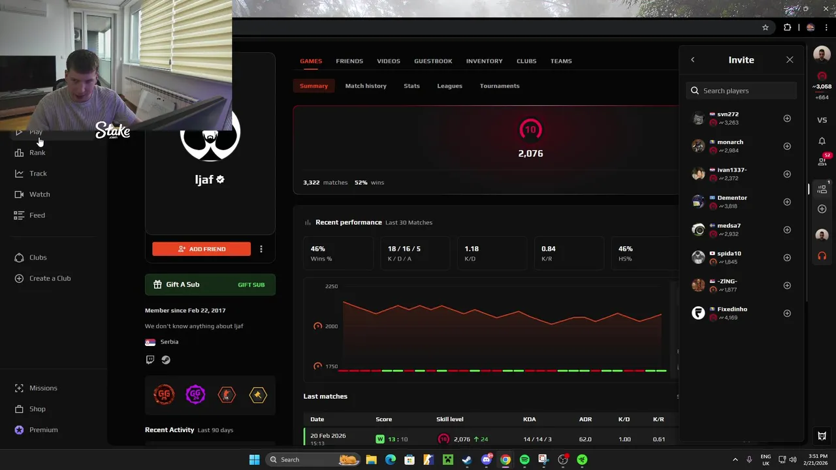
Task: Switch to the INVENTORY tab
Action: click(x=485, y=61)
